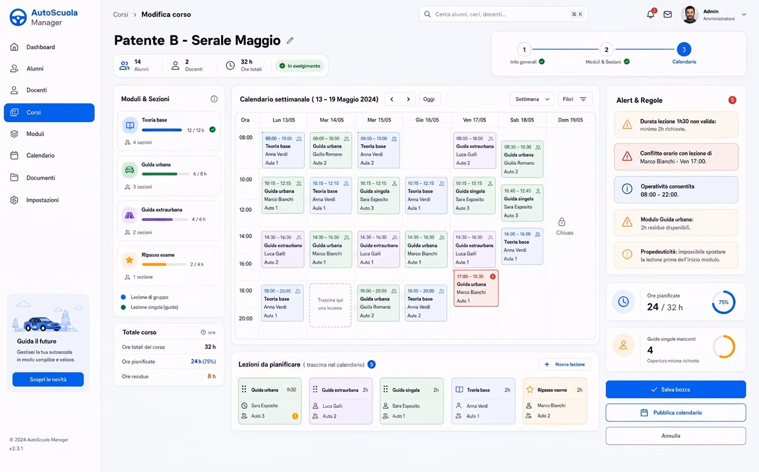759x472 pixels.
Task: Click the red error icon on Ven 17:00 lesson
Action: [x=493, y=276]
